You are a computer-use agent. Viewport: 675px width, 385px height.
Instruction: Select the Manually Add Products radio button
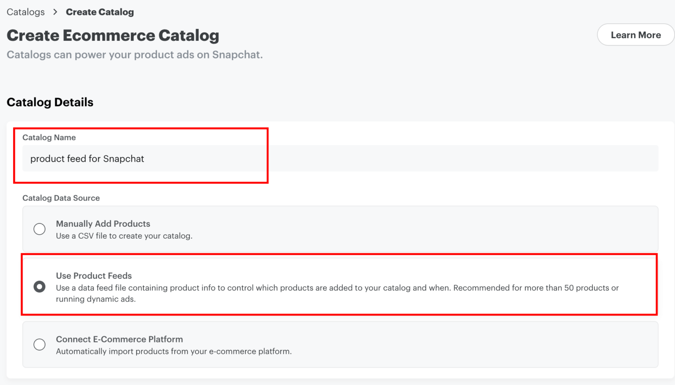[40, 229]
